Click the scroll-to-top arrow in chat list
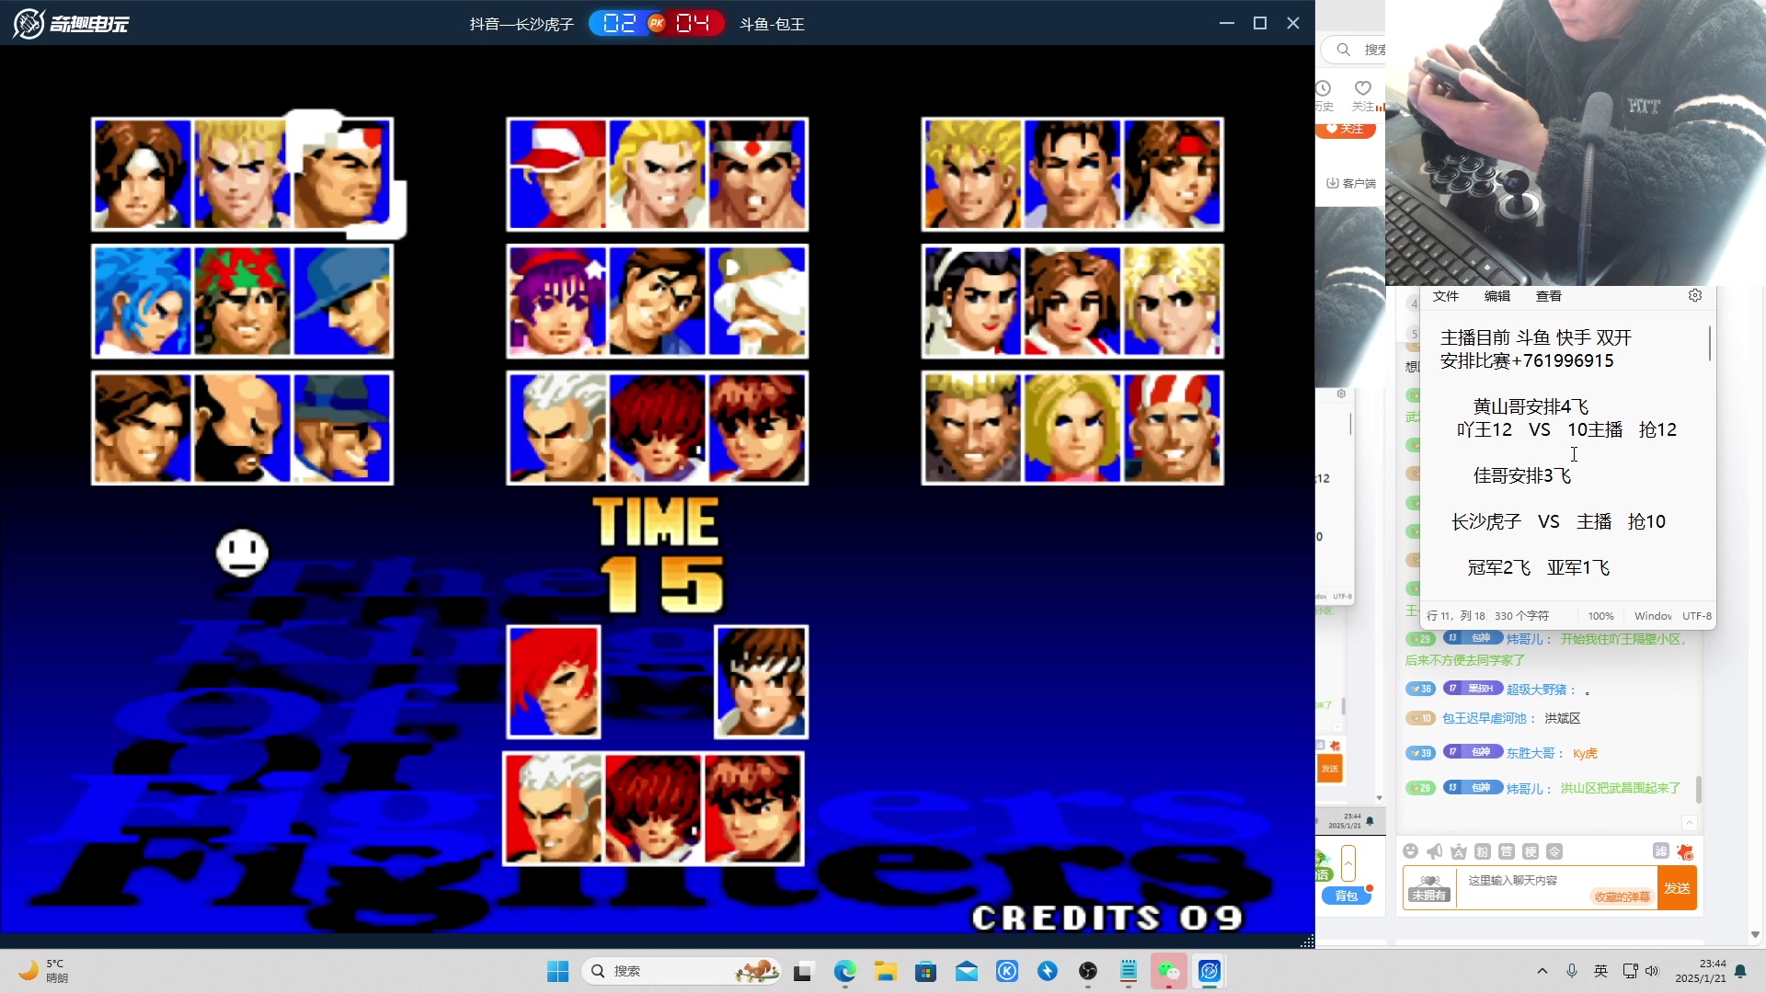 (1689, 822)
